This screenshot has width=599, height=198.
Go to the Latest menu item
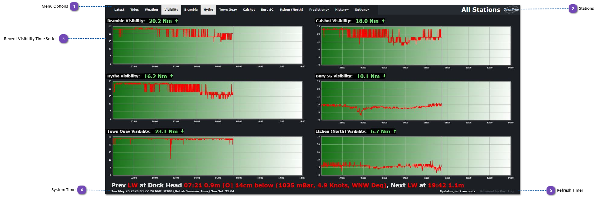pyautogui.click(x=119, y=10)
